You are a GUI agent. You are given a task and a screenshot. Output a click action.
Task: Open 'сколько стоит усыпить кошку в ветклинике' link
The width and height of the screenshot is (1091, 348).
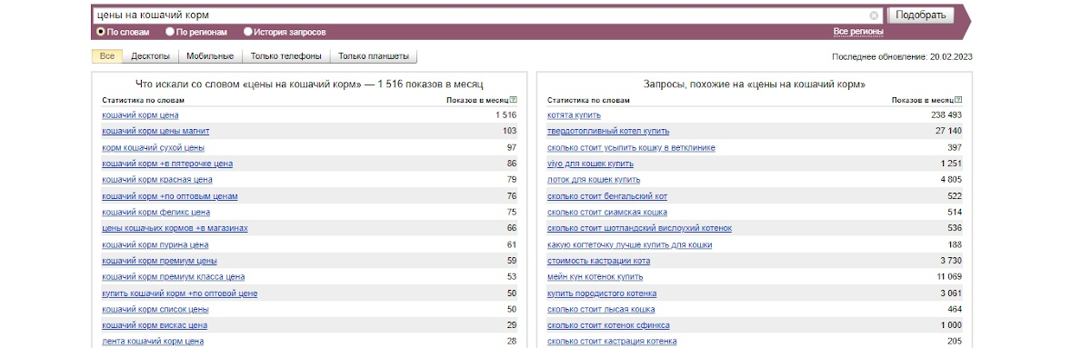click(x=631, y=147)
